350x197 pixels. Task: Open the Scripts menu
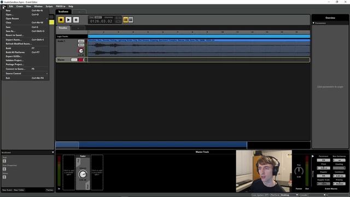coord(49,7)
